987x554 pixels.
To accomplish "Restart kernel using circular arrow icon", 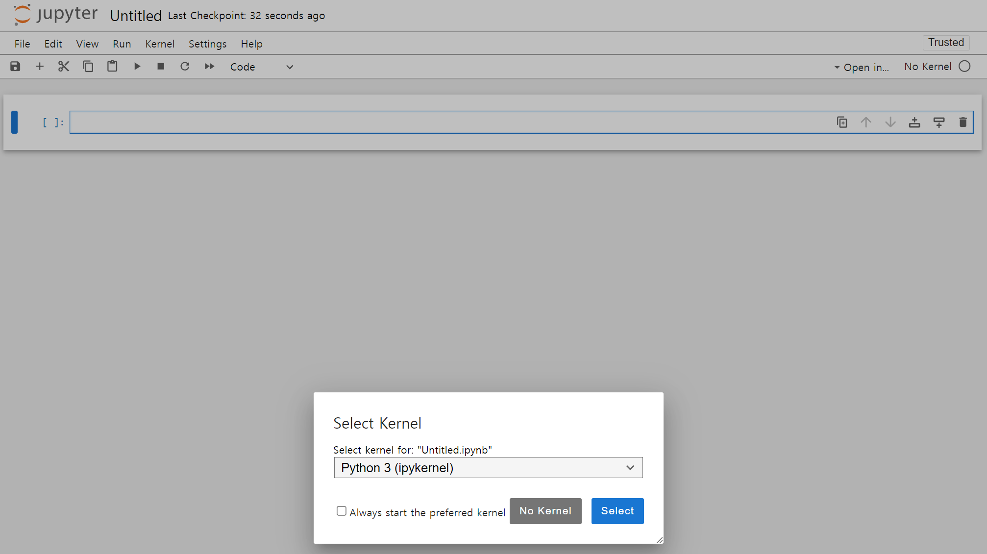I will (185, 67).
